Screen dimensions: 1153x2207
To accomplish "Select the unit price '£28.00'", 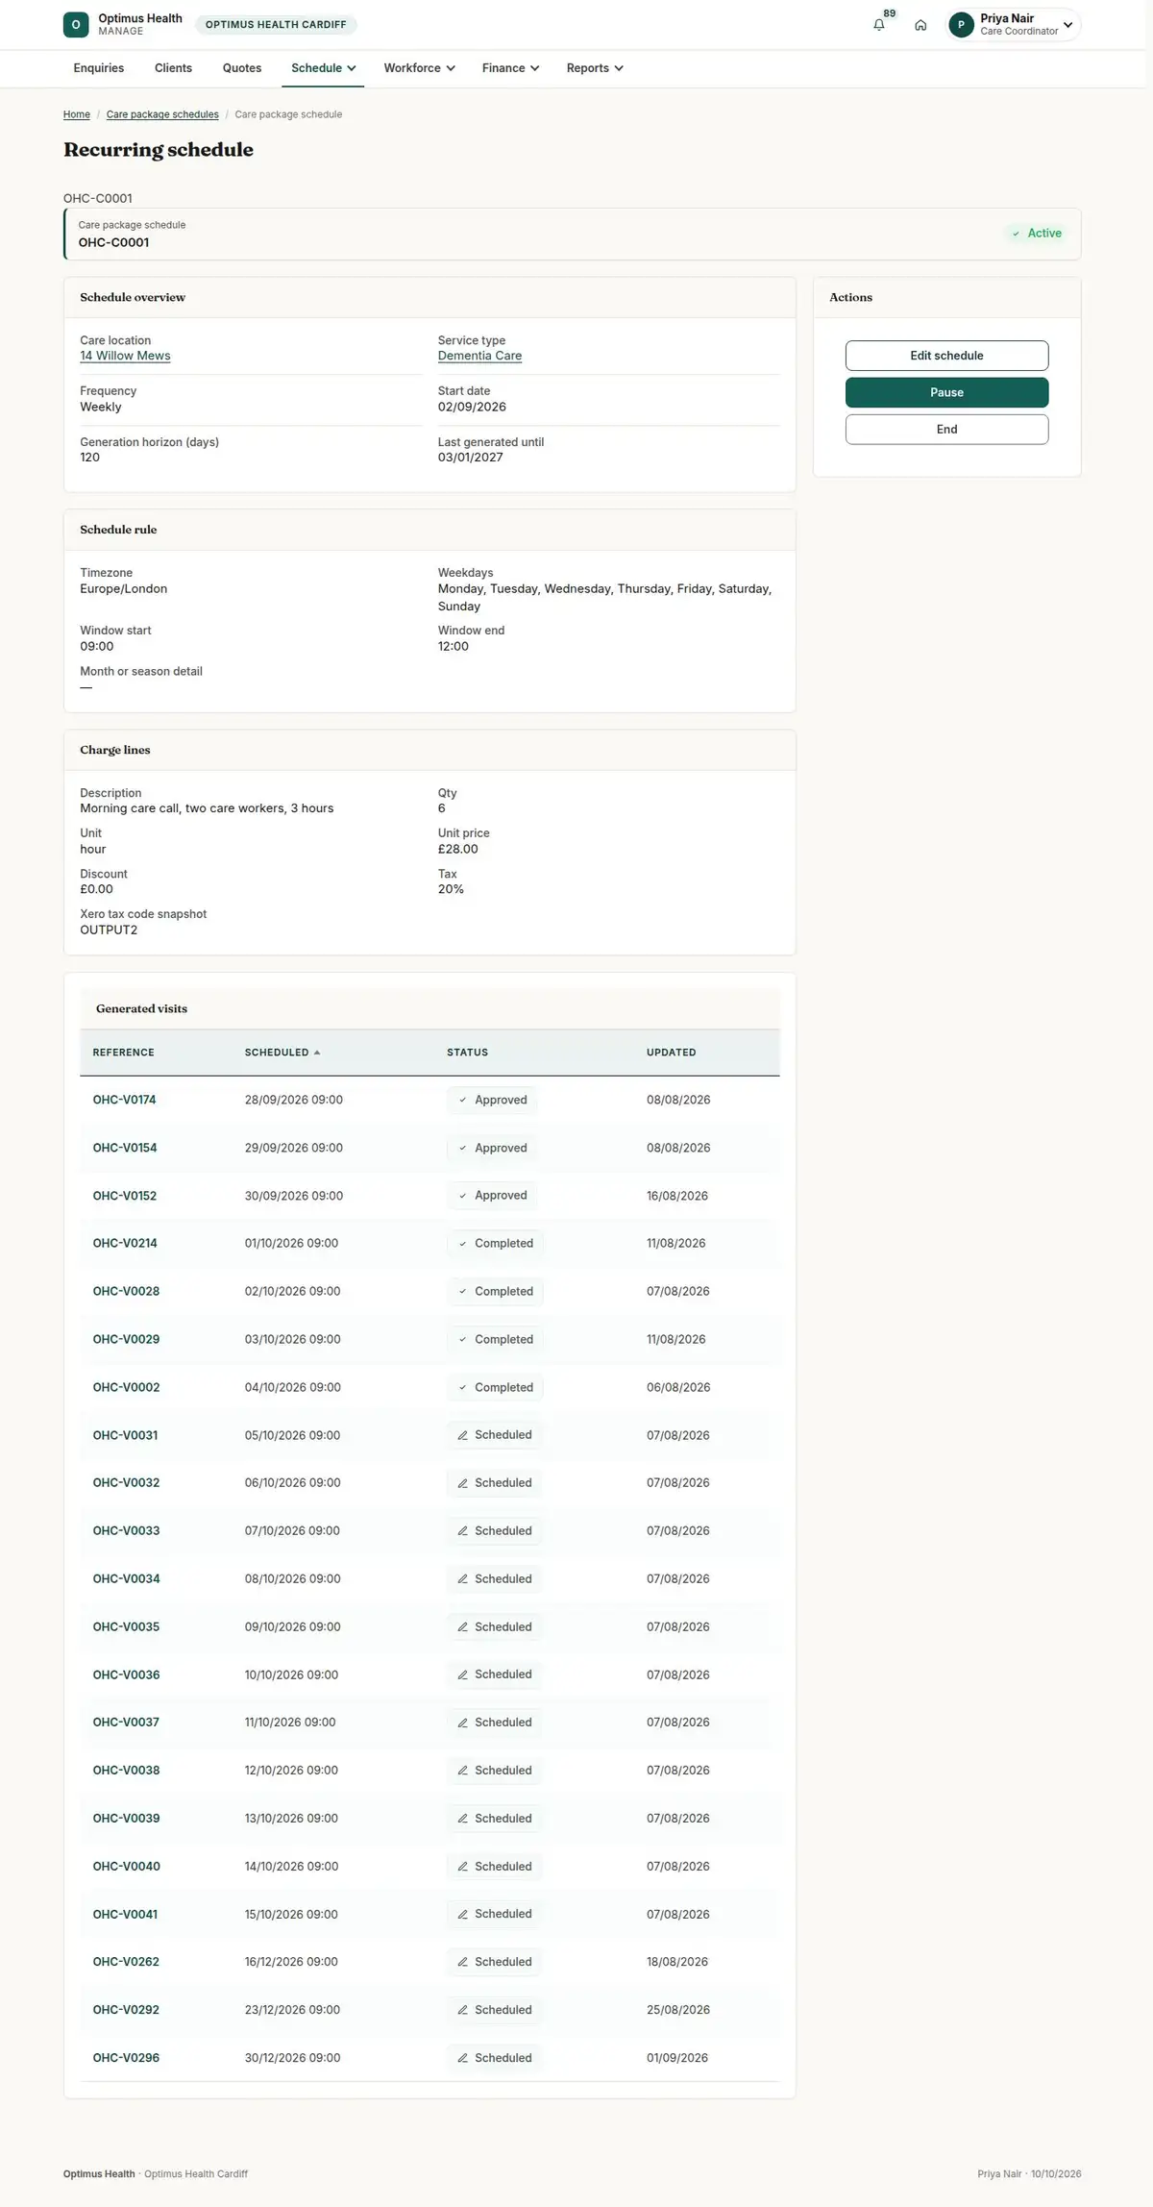I will click(x=458, y=850).
